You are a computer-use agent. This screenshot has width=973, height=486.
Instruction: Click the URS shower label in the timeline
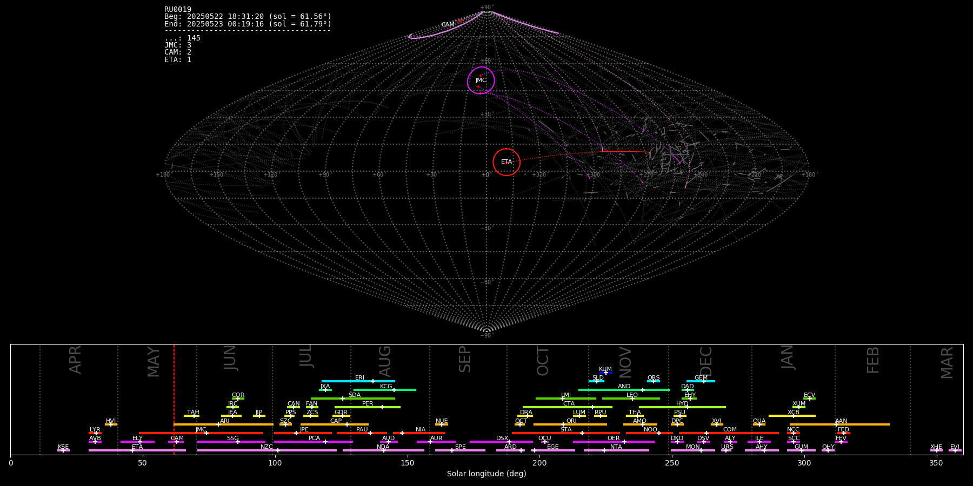click(x=728, y=447)
